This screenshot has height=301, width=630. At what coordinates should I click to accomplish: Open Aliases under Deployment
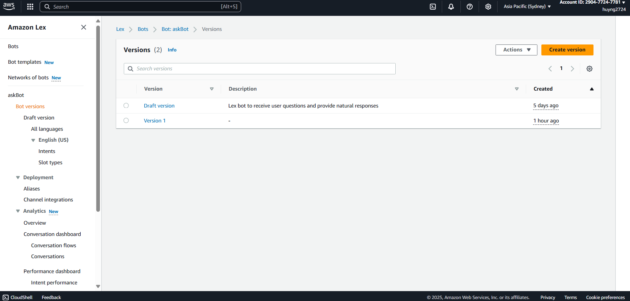[32, 189]
